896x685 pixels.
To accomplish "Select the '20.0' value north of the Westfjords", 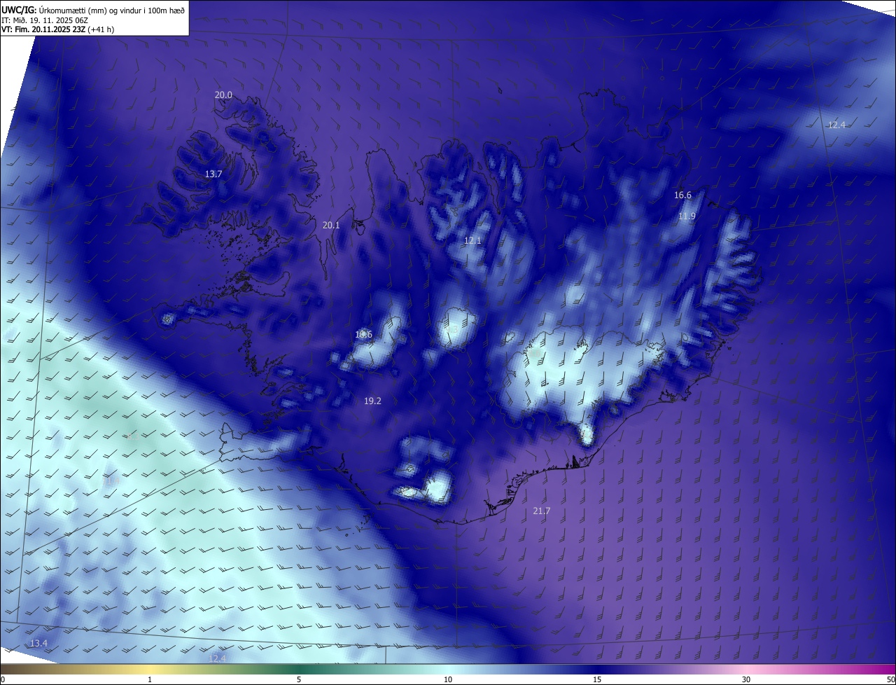I will tap(223, 95).
